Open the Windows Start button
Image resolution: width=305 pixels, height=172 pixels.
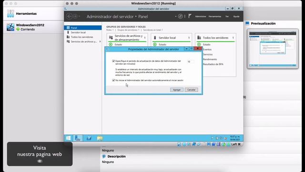tap(68, 138)
